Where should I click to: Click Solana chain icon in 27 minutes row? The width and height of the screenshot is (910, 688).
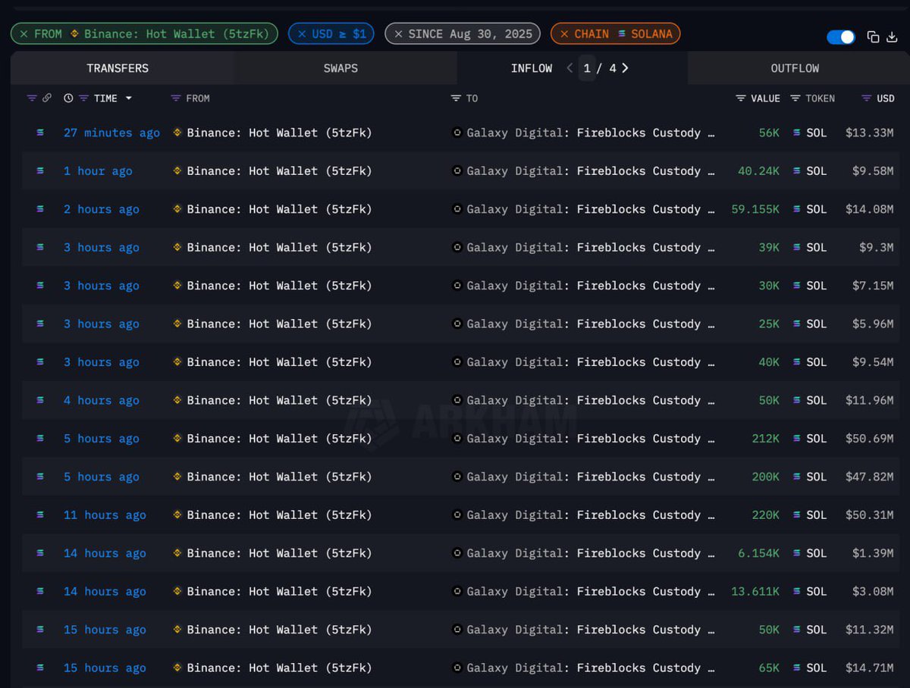point(40,133)
